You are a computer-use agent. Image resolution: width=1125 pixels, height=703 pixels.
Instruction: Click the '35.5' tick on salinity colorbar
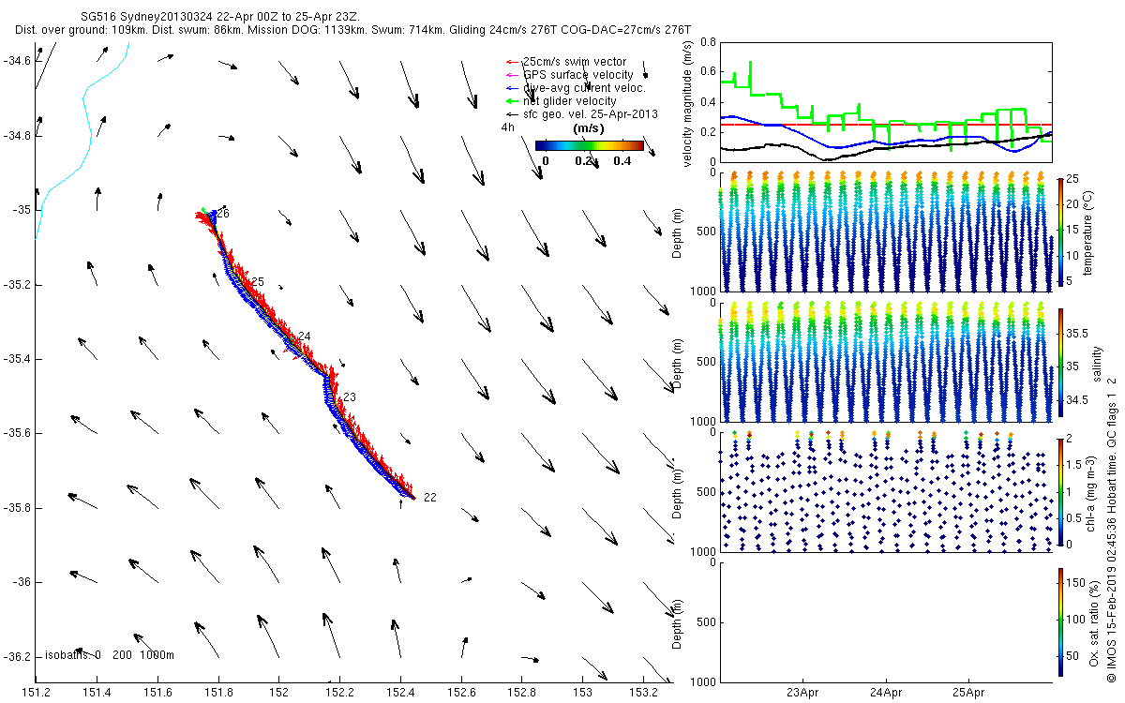click(x=1075, y=334)
